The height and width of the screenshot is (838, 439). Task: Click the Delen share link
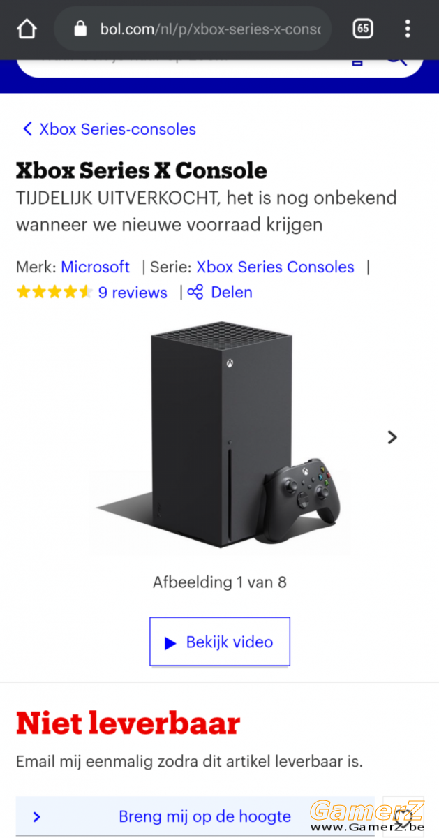(232, 292)
